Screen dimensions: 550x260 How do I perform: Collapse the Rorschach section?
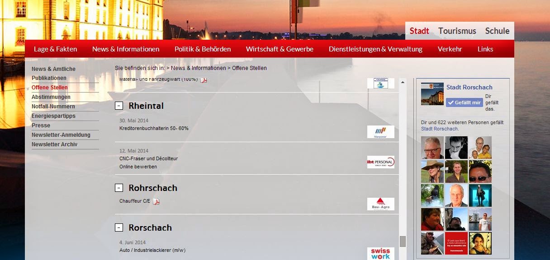pos(119,227)
